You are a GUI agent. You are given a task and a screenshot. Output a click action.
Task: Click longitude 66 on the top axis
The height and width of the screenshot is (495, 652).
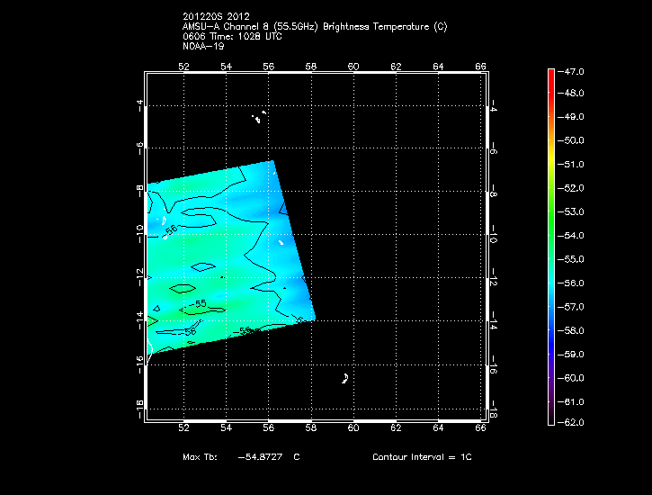(481, 66)
